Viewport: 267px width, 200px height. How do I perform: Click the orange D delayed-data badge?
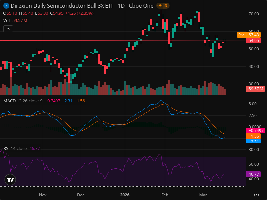(x=166, y=6)
